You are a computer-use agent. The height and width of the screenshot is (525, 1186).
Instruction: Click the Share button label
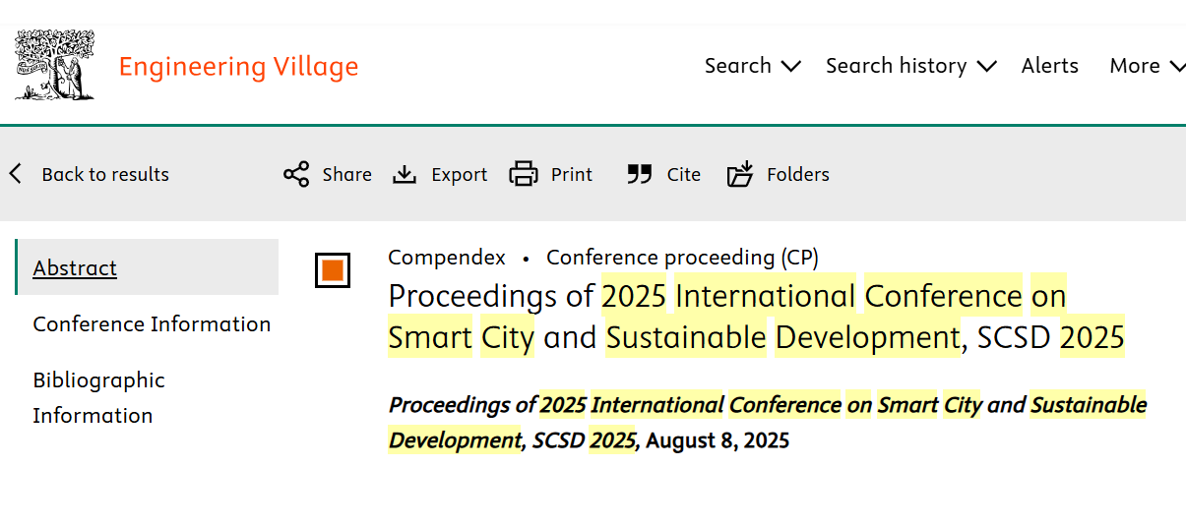[347, 174]
